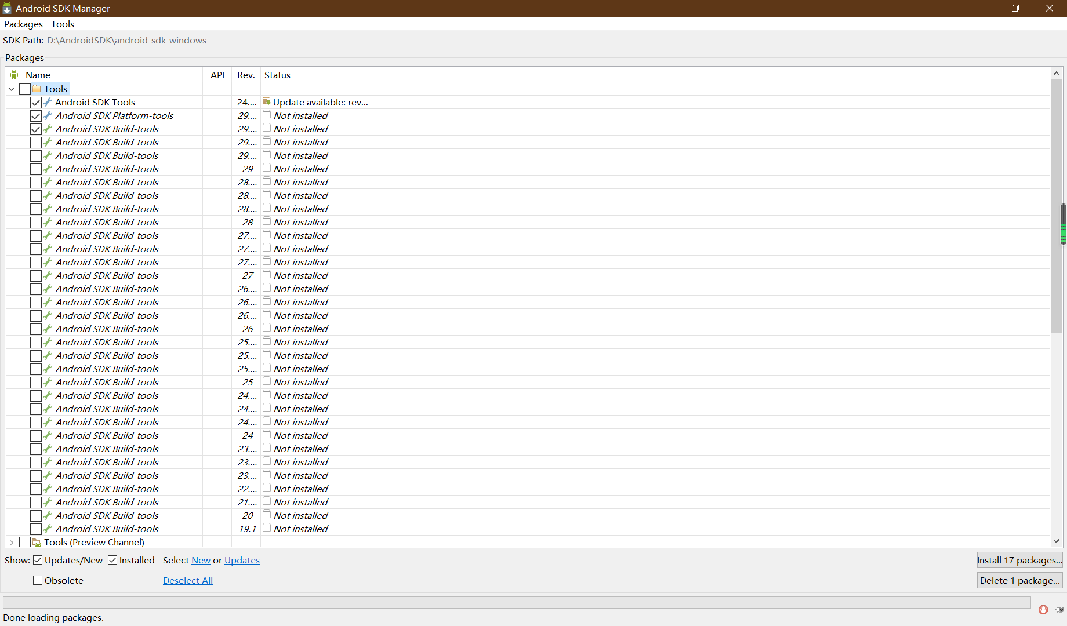The height and width of the screenshot is (626, 1067).
Task: Click Not installed text in rev 25 row
Action: pyautogui.click(x=301, y=382)
